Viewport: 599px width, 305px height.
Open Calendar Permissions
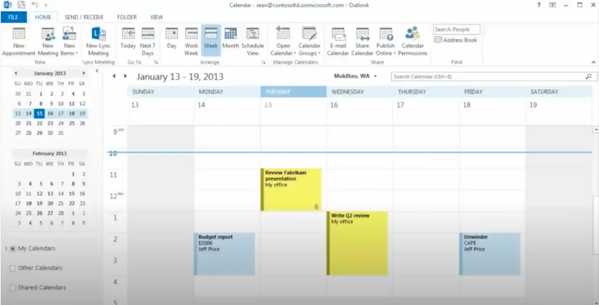click(412, 42)
